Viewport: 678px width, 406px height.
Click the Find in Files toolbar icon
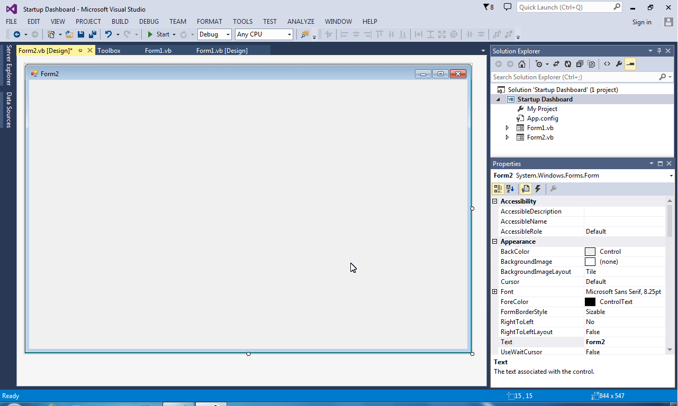[x=304, y=34]
